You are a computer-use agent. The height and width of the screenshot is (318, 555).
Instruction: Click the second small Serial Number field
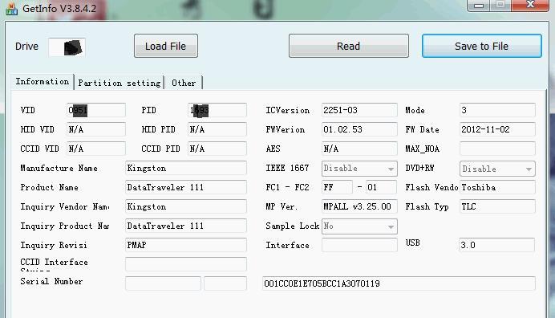[225, 283]
